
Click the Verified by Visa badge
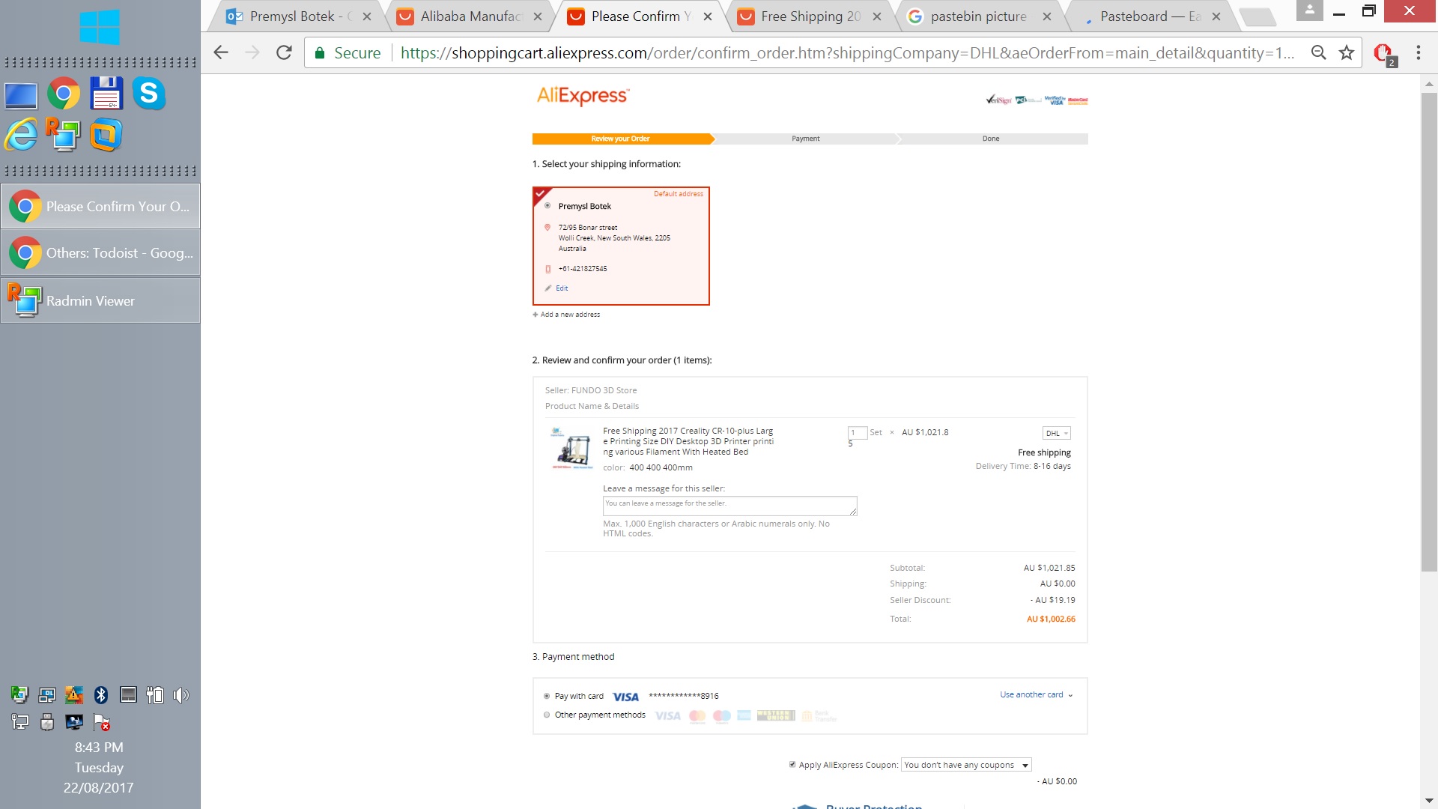[1055, 100]
